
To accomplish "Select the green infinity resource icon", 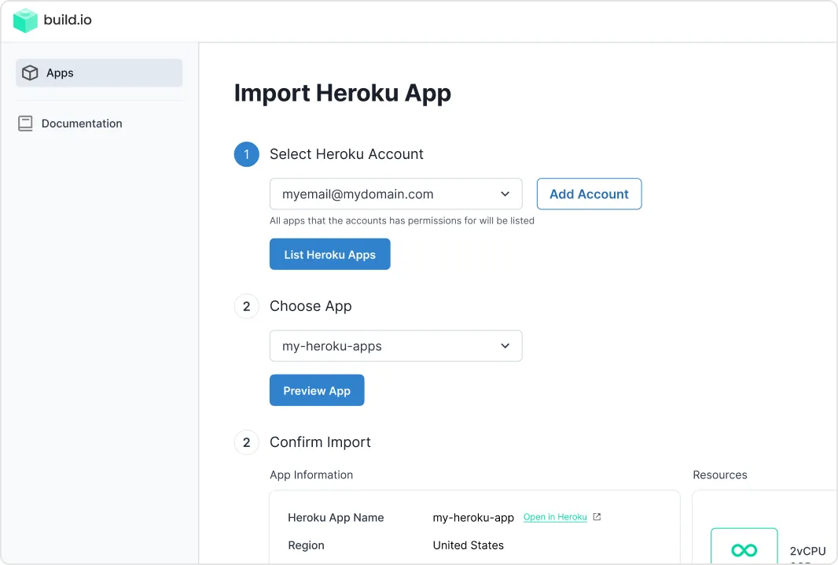I will coord(744,550).
